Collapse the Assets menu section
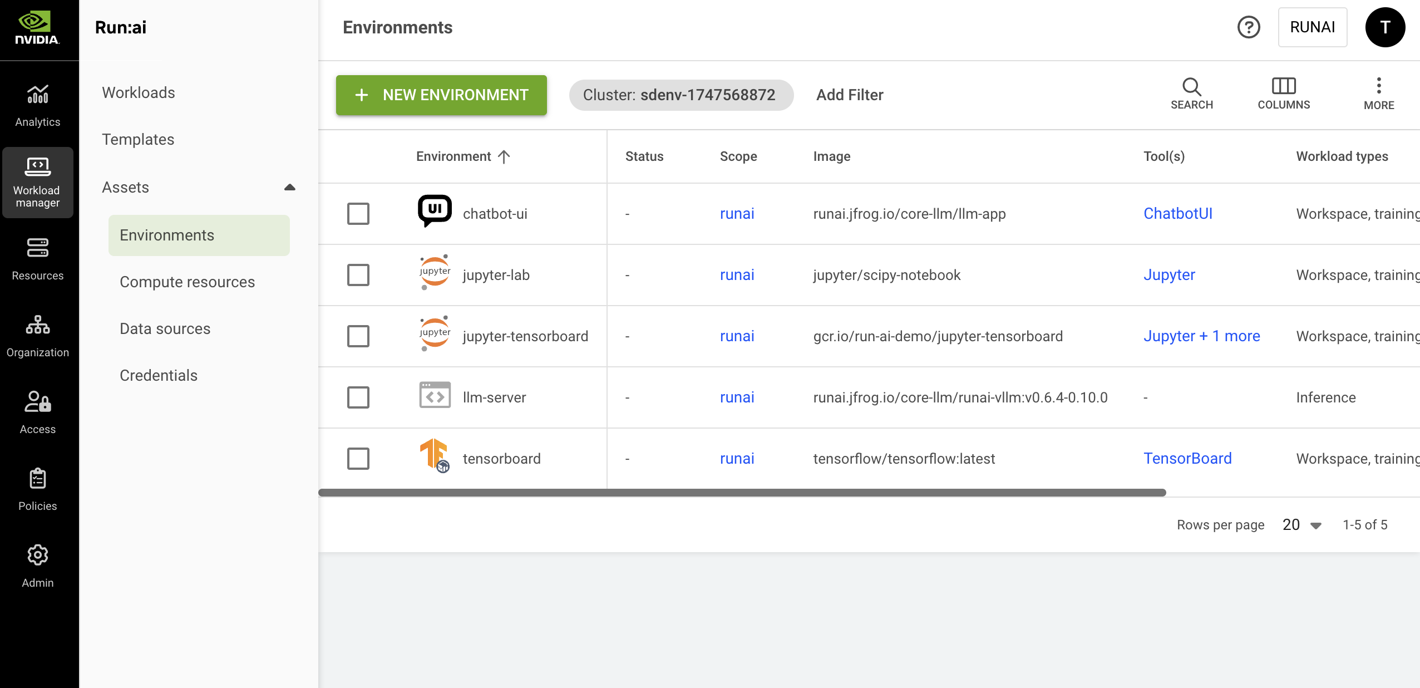Viewport: 1420px width, 688px height. 289,188
